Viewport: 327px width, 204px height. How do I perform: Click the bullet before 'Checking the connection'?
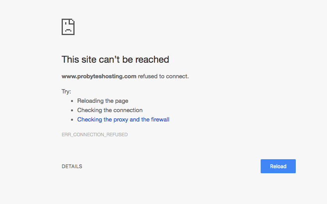[x=72, y=111]
